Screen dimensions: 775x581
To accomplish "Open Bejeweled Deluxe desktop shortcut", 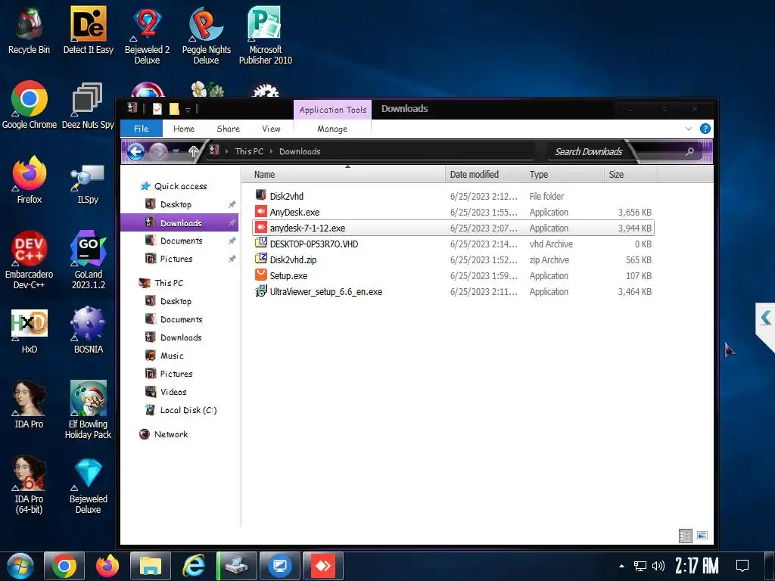I will tap(88, 485).
